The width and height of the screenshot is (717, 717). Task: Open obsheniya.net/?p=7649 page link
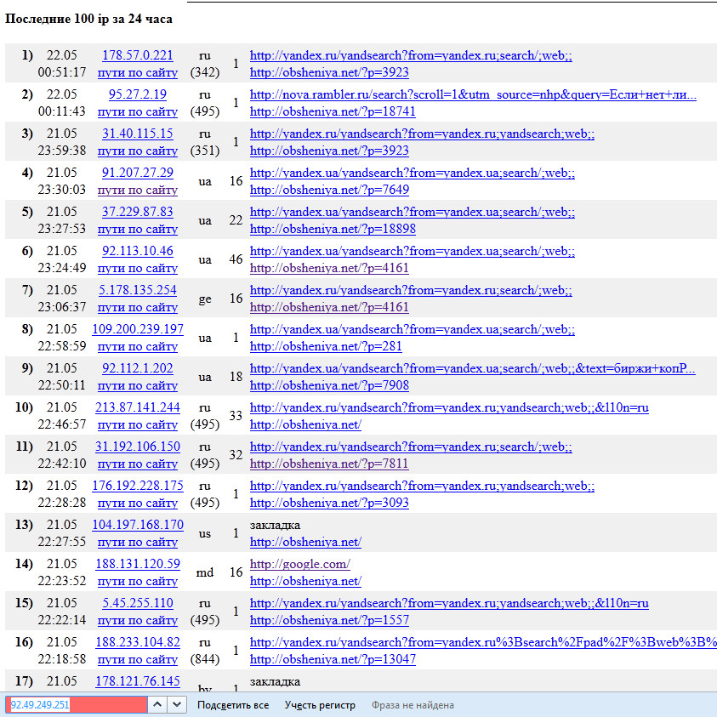[x=329, y=190]
